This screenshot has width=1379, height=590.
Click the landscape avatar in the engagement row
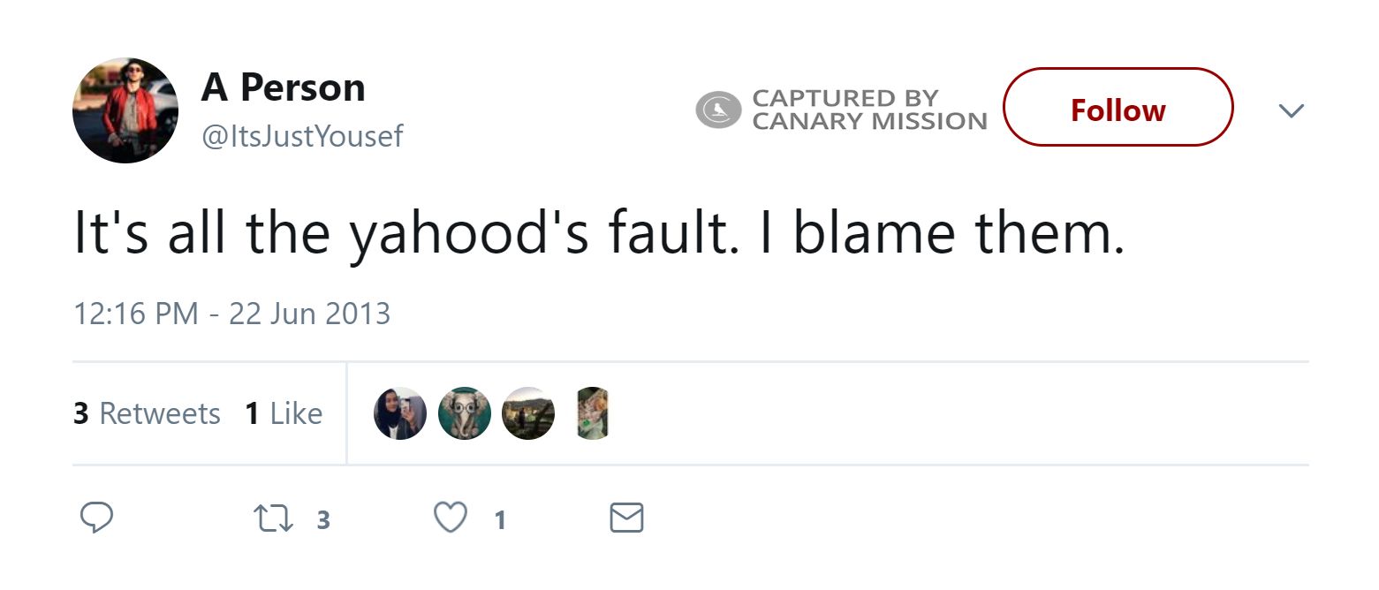[x=528, y=413]
